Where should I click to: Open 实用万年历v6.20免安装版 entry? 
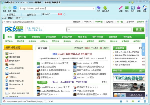(x=89, y=70)
